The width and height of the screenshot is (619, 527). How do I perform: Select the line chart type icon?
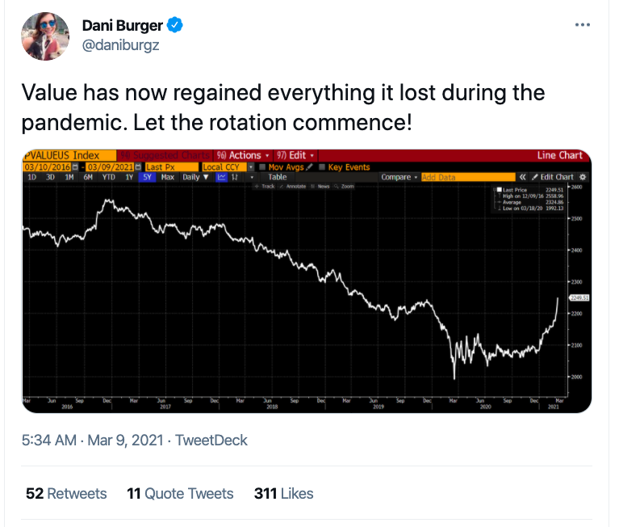[x=221, y=177]
